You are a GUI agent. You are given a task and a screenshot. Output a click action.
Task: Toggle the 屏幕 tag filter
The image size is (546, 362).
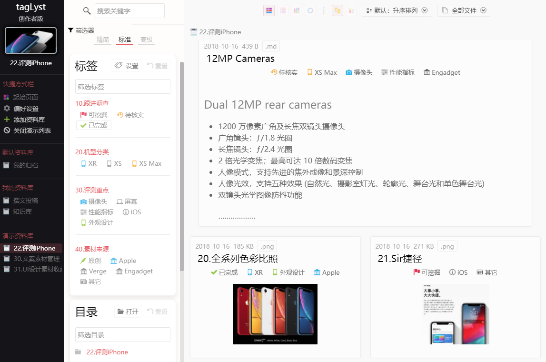coord(127,202)
